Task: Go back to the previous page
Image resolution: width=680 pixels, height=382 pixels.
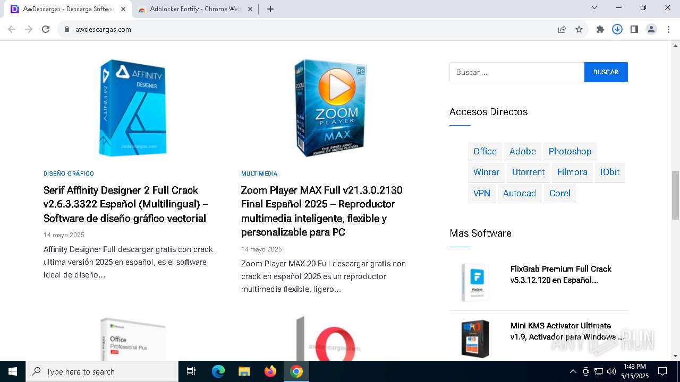Action: coord(12,30)
